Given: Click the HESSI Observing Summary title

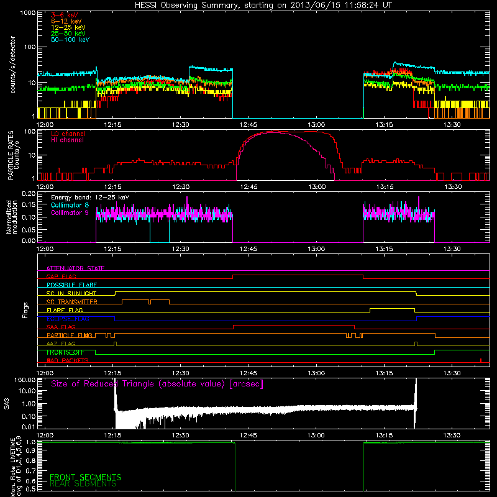Looking at the screenshot, I should pos(263,5).
